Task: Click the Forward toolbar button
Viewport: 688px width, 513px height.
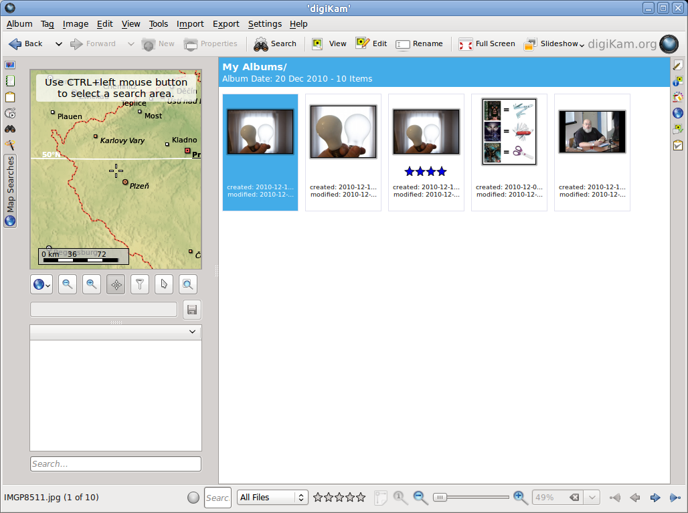Action: pos(93,43)
